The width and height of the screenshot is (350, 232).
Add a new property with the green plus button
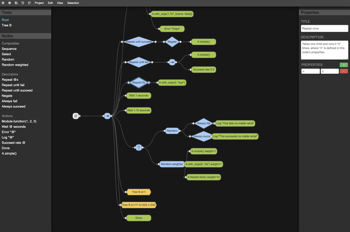tap(343, 65)
